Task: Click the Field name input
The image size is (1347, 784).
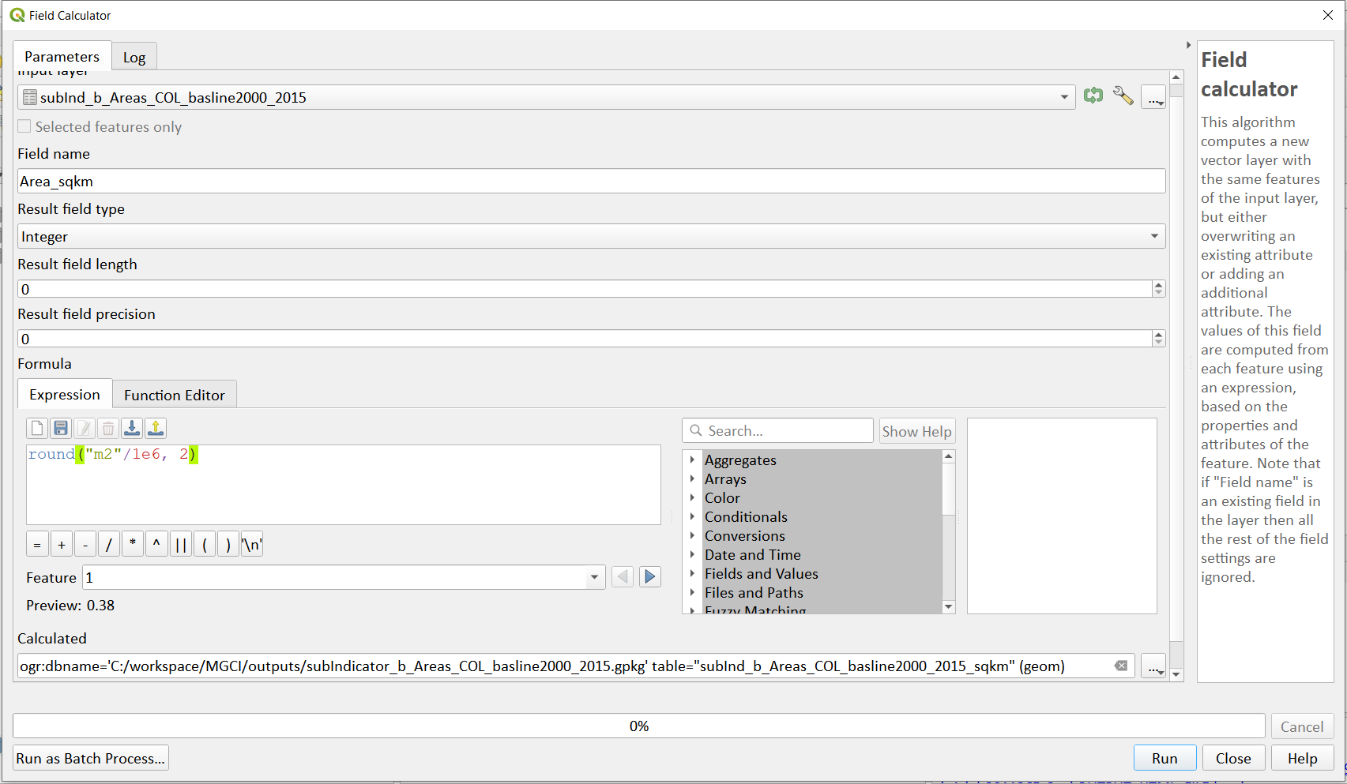Action: (591, 181)
